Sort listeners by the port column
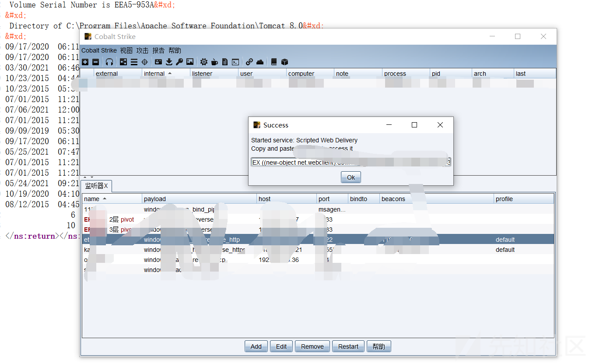Screen dimensions: 596x364 pyautogui.click(x=333, y=199)
